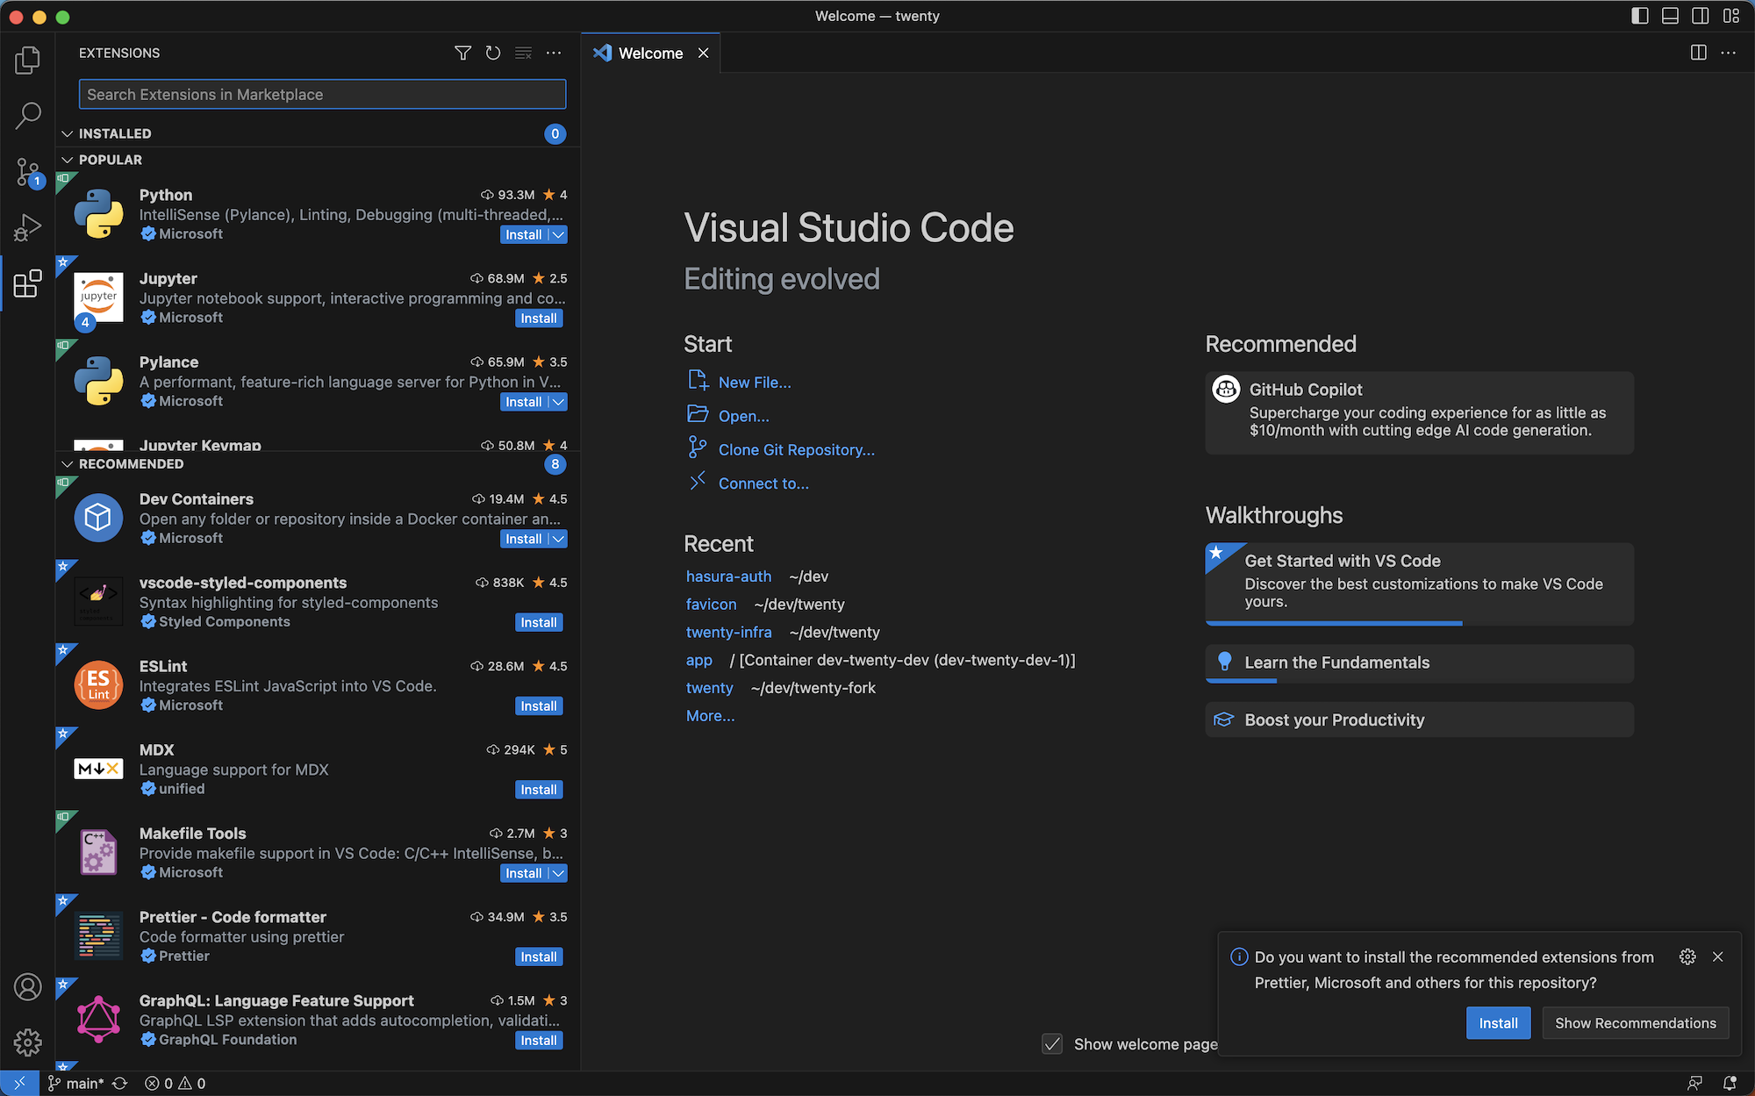The width and height of the screenshot is (1755, 1096).
Task: Open Manage gear in activity bar
Action: [x=27, y=1042]
